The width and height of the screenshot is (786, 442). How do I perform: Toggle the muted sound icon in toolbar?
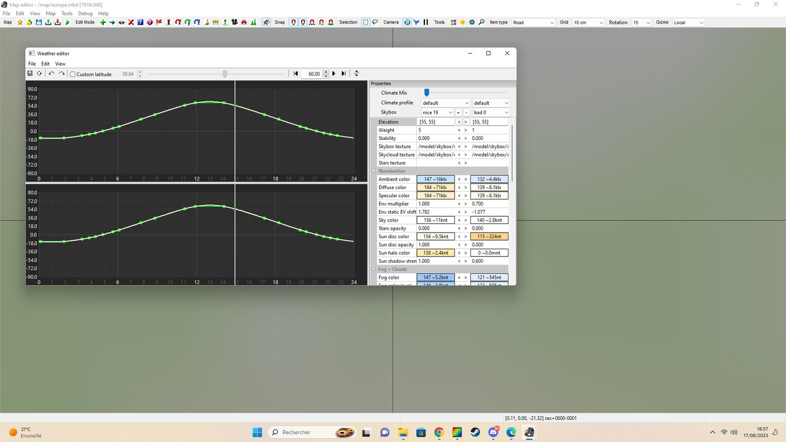point(267,22)
